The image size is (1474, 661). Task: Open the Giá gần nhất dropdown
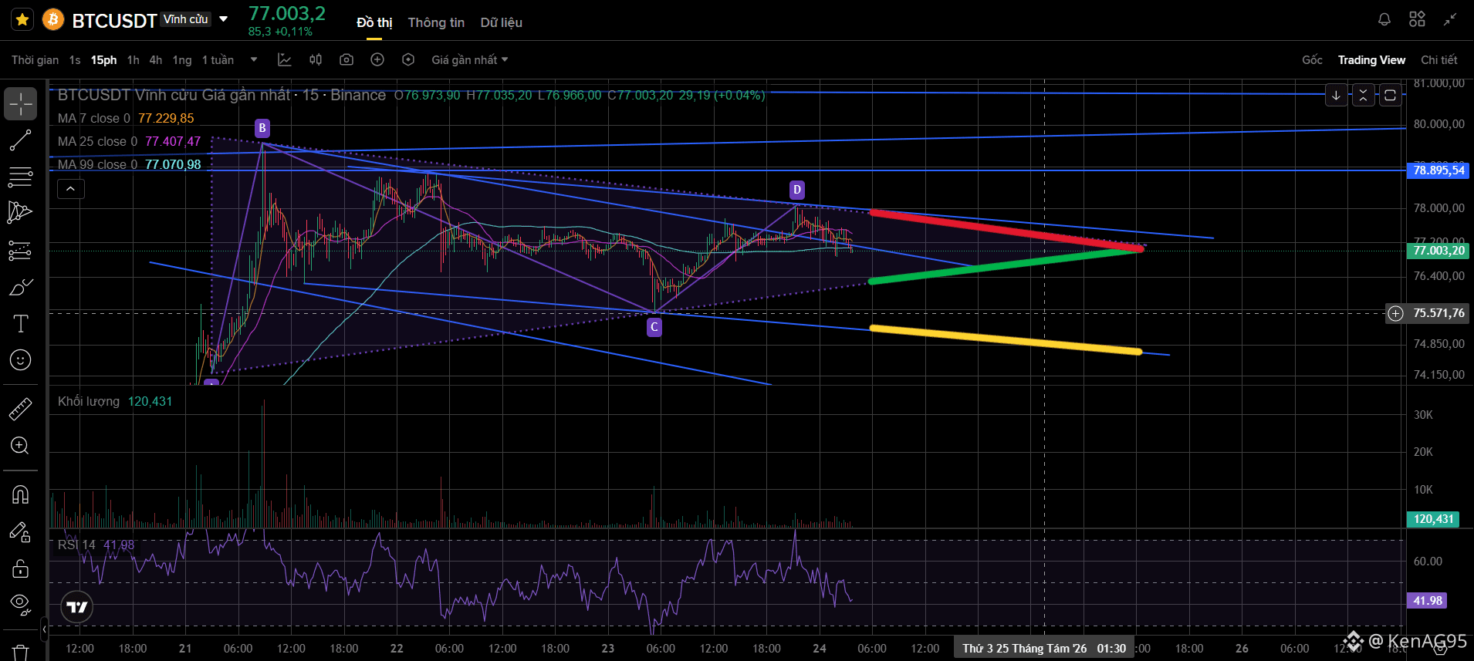click(470, 60)
